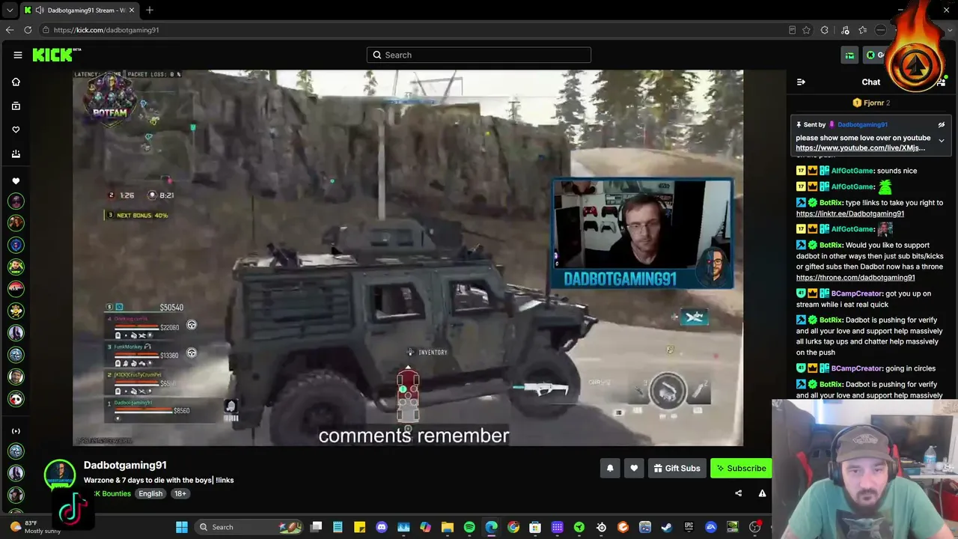The width and height of the screenshot is (958, 539).
Task: Hide the pinned message with the eye icon
Action: (942, 125)
